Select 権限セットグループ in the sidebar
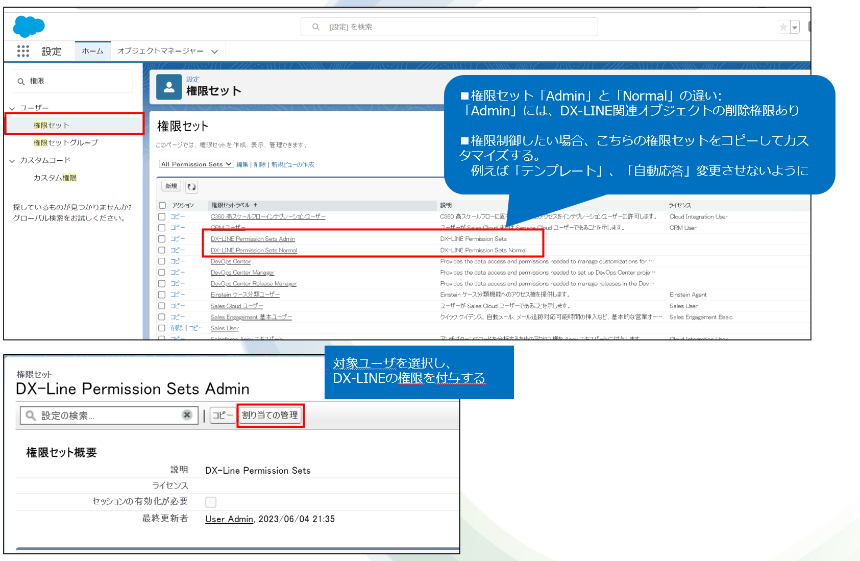The width and height of the screenshot is (860, 561). (66, 142)
